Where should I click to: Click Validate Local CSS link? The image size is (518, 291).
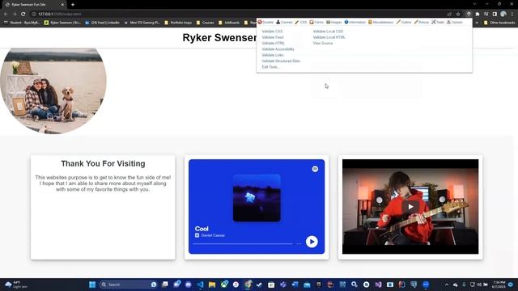328,32
